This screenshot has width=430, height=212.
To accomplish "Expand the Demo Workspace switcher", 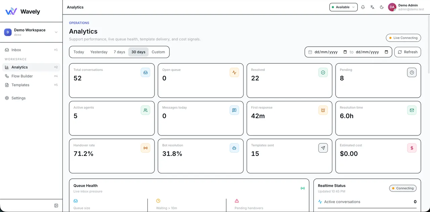I will point(31,32).
